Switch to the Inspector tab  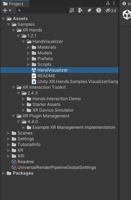click(x=126, y=4)
